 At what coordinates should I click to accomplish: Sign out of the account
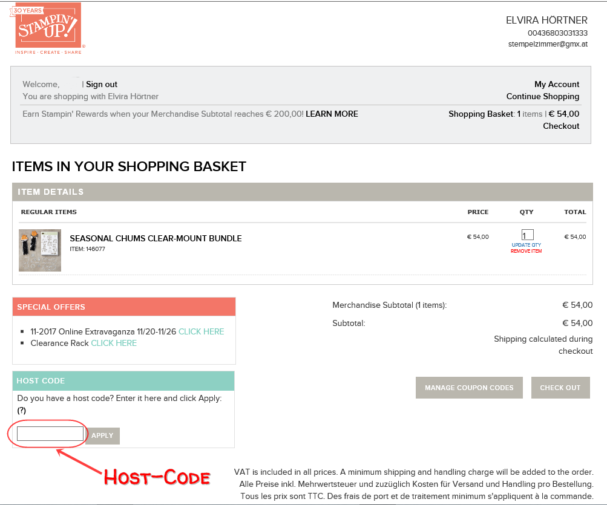coord(102,84)
